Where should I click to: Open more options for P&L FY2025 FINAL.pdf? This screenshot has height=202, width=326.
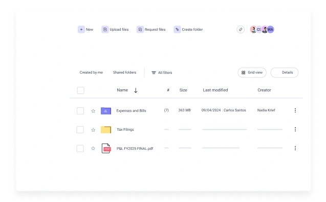pos(295,148)
